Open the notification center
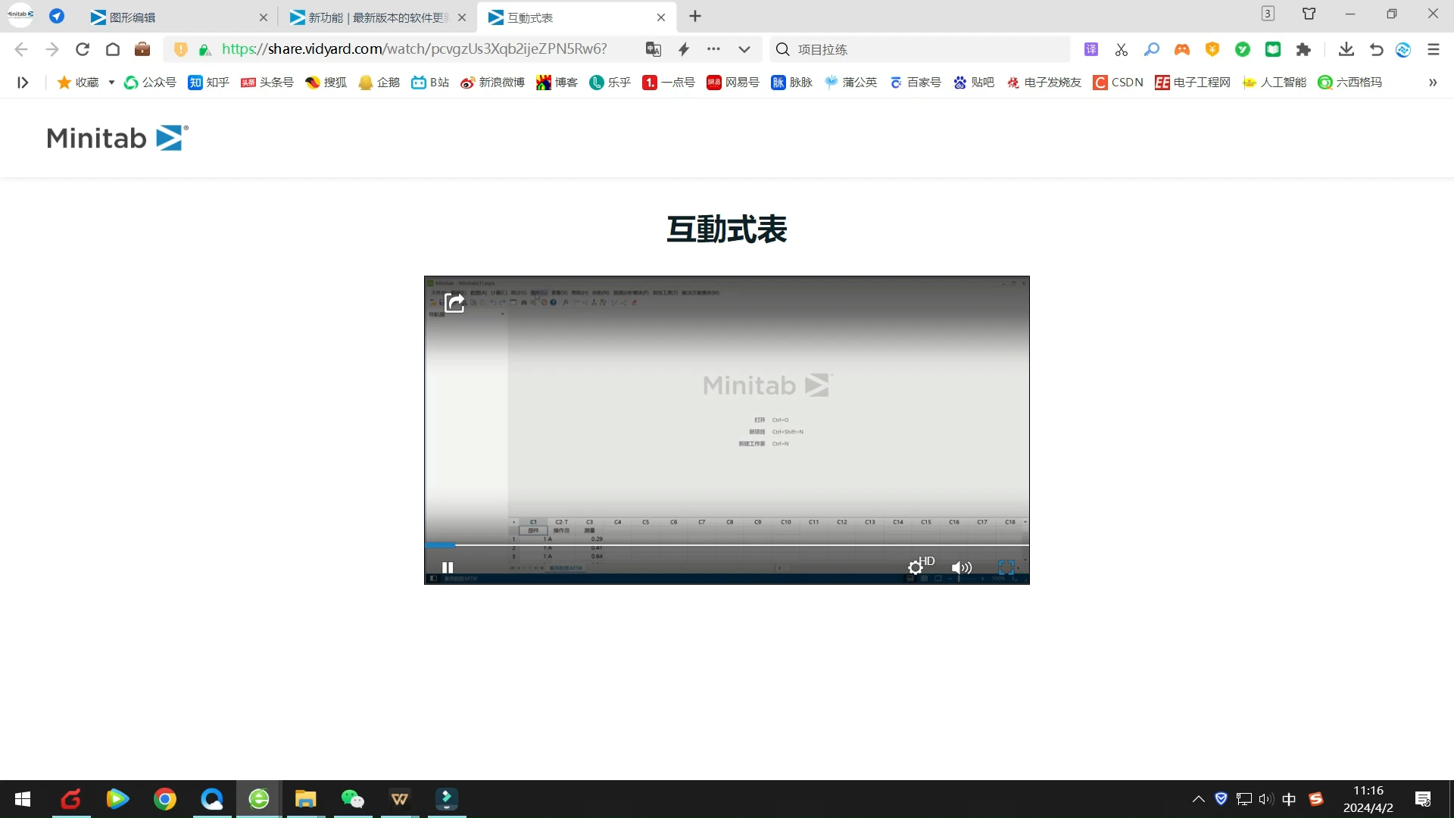The width and height of the screenshot is (1454, 818). pos(1423,799)
